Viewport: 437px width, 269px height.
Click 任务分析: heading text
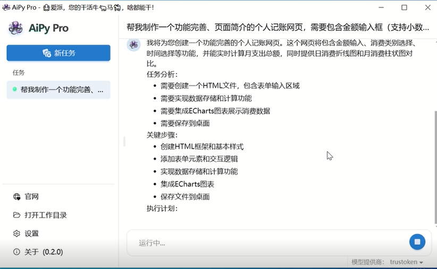tap(162, 75)
